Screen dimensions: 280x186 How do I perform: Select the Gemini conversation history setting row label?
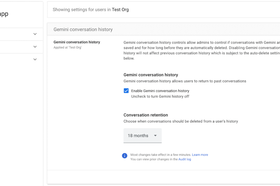click(x=77, y=42)
